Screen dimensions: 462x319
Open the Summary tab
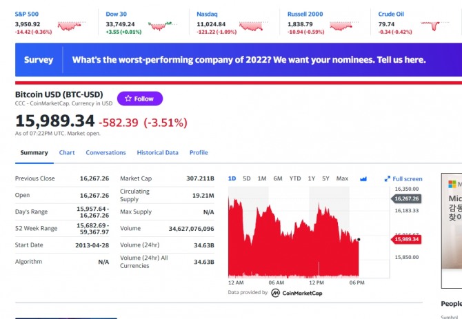[x=34, y=153]
